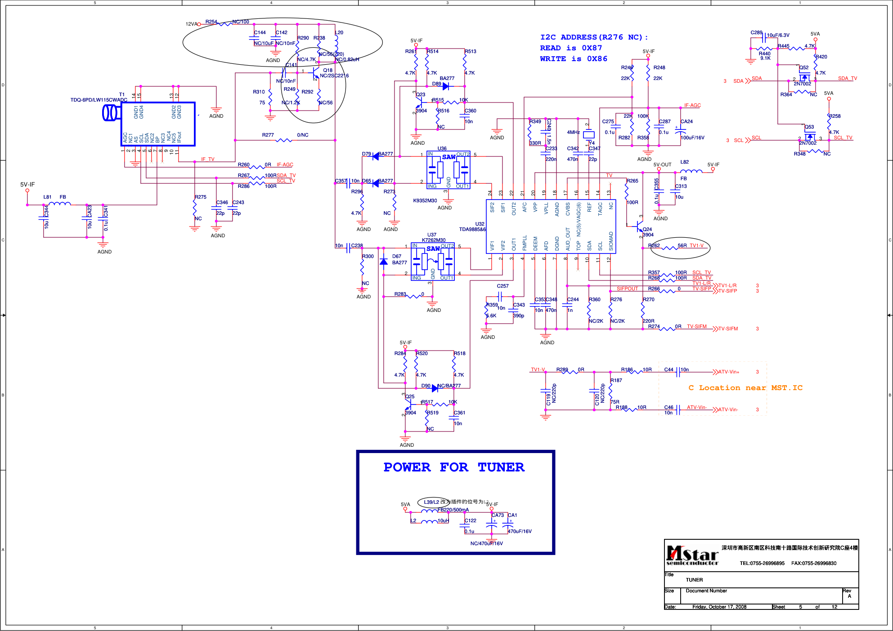Click the U37 SAW filter symbol
The image size is (893, 631).
[433, 262]
